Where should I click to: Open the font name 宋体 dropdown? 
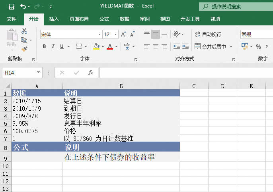point(99,35)
